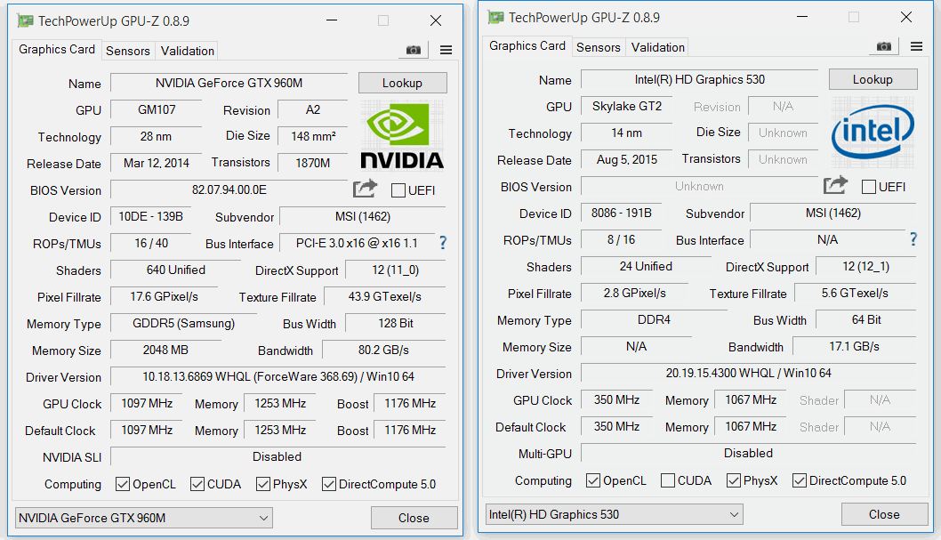This screenshot has width=941, height=540.
Task: Toggle the UEFI checkbox in NVIDIA window
Action: [x=398, y=190]
